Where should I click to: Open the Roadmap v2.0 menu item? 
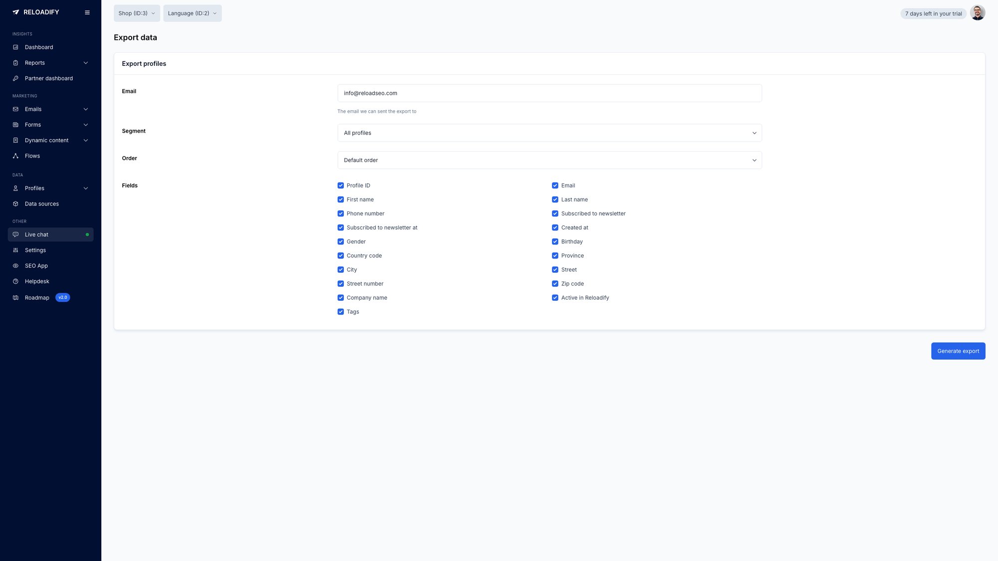click(37, 297)
